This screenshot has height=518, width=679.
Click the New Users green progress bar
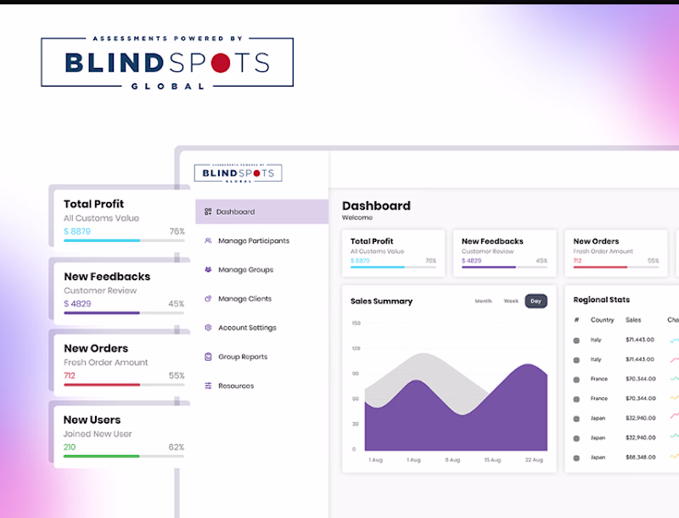tap(123, 456)
